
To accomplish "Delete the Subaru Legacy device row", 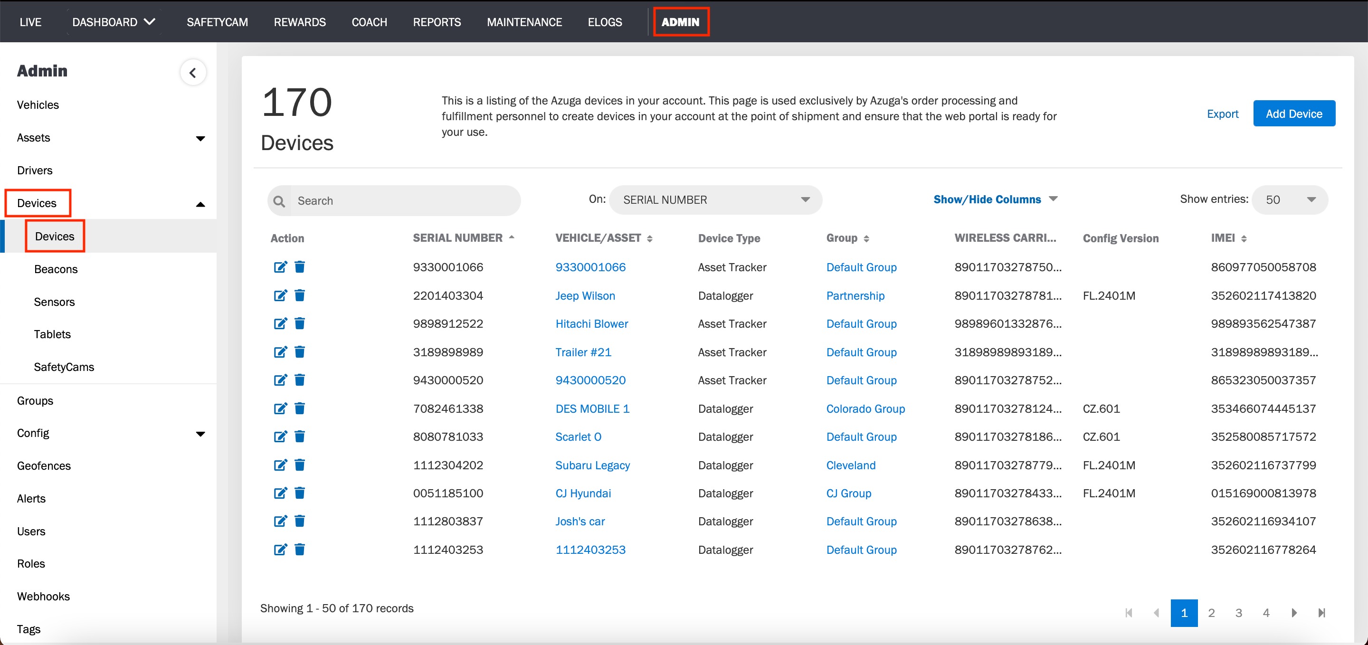I will point(300,465).
